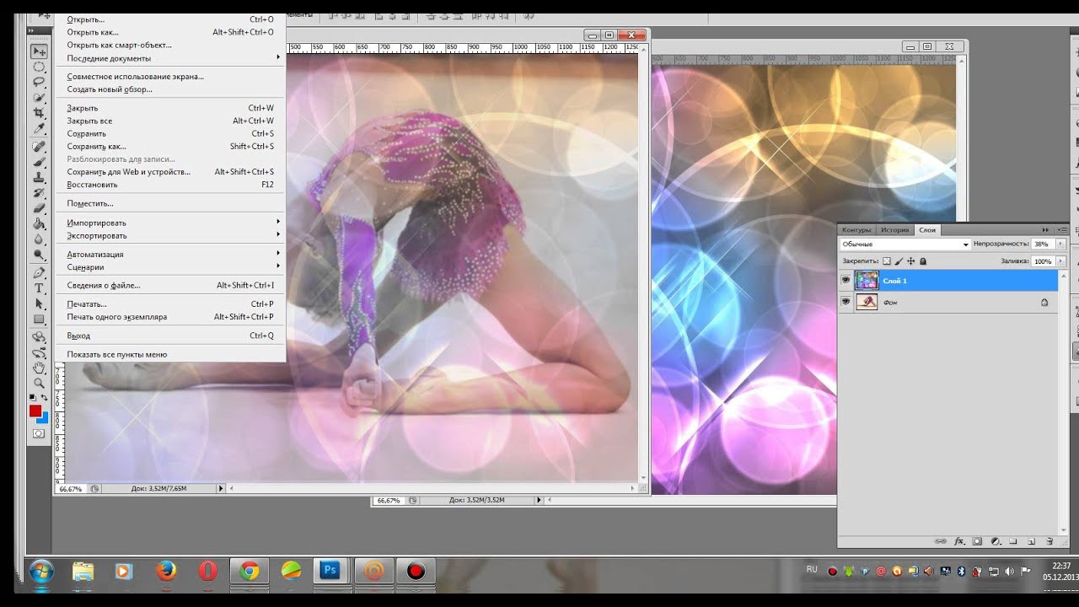Toggle the lock all button next to Закрепить

coord(923,262)
